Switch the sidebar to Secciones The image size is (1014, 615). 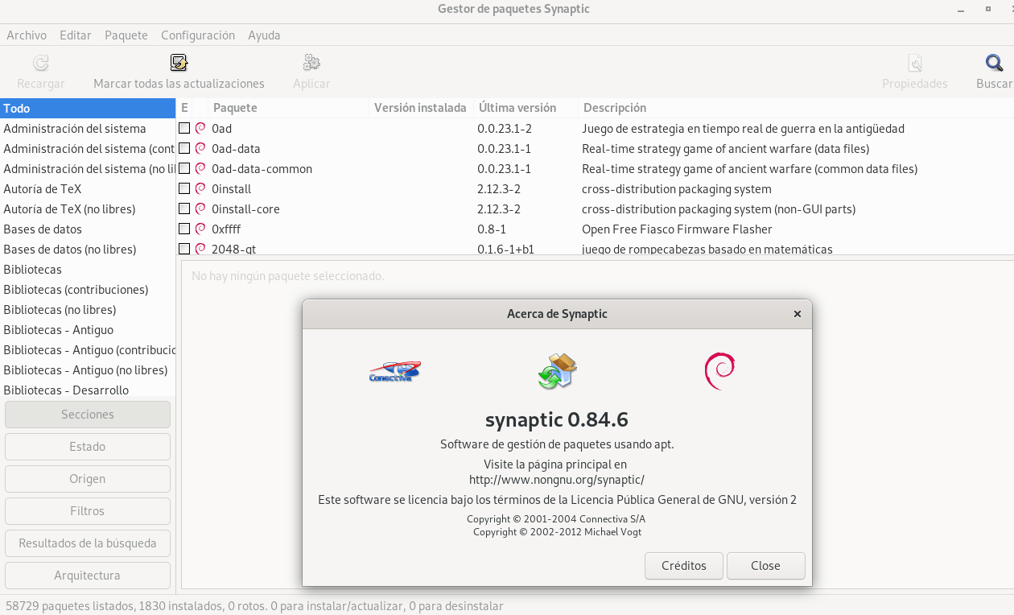coord(88,415)
